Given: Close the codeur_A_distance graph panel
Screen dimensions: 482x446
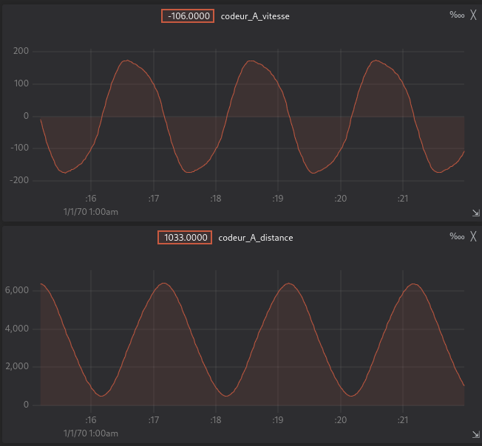Looking at the screenshot, I should pyautogui.click(x=473, y=236).
